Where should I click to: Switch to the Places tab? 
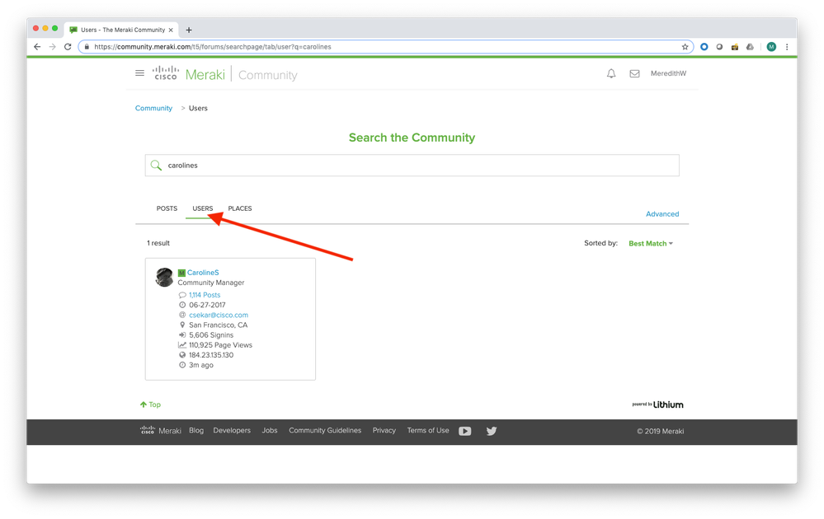point(240,209)
